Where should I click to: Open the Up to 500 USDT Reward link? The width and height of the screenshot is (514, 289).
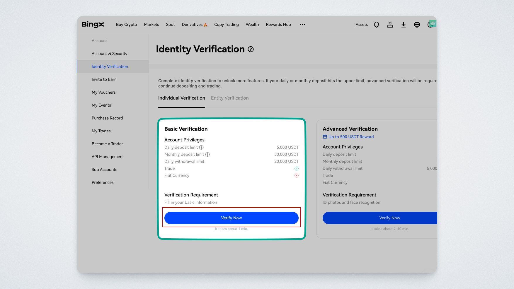coord(351,137)
